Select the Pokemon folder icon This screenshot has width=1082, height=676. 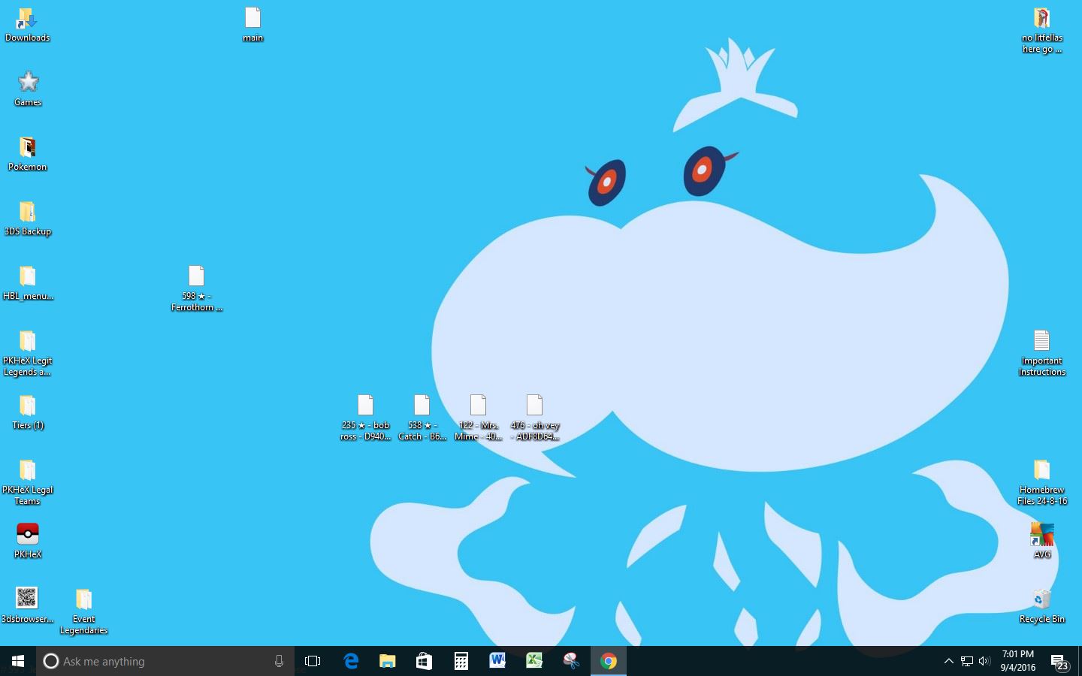click(x=28, y=154)
